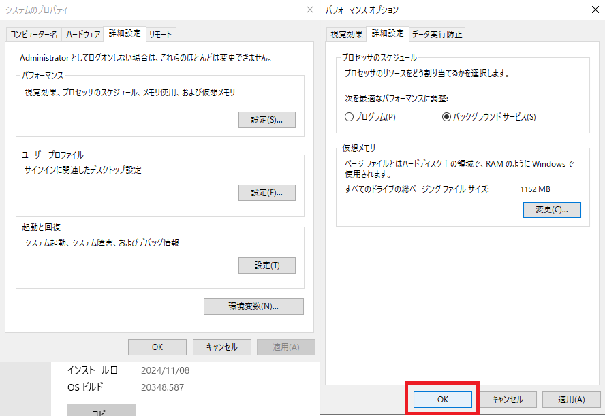Select 詳細設定 tab in パフォーマンス オプション
This screenshot has width=605, height=416.
tap(387, 33)
